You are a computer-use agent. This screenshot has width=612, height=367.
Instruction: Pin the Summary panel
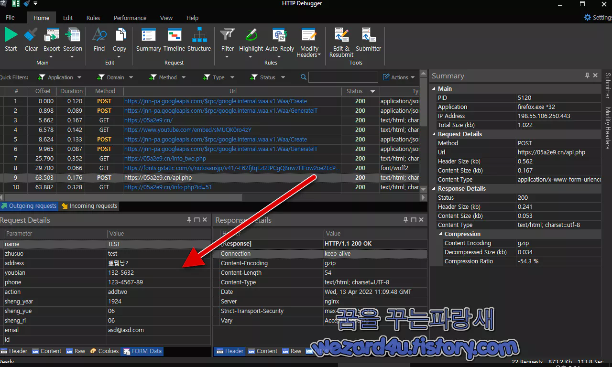coord(587,76)
